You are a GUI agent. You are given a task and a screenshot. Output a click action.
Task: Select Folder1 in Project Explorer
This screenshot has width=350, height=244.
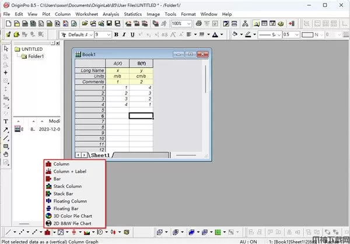[x=36, y=57]
